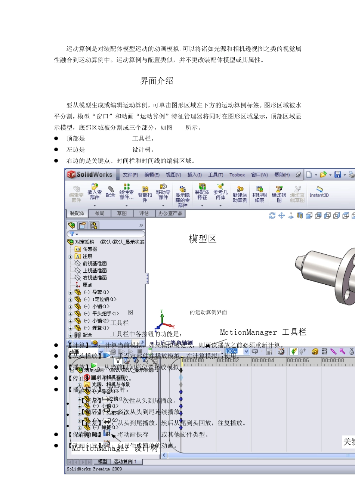Switch to the 模型 bottom tab

coord(102,462)
